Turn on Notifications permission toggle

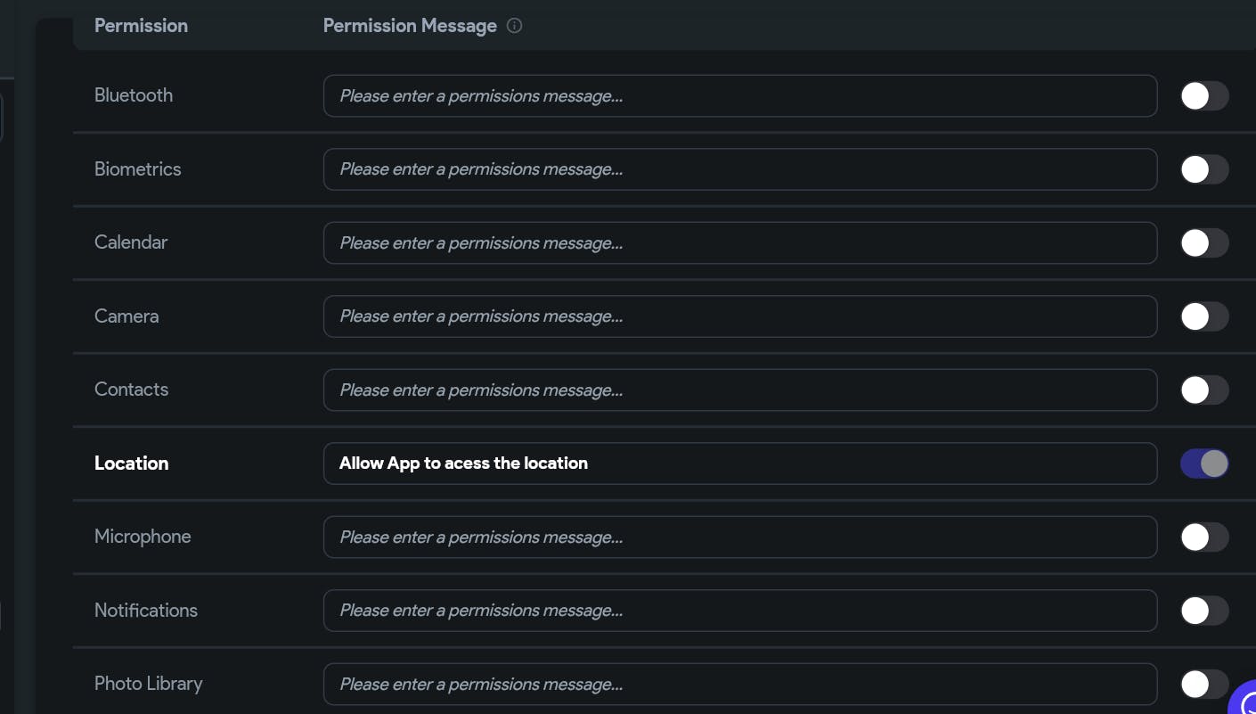[1204, 611]
